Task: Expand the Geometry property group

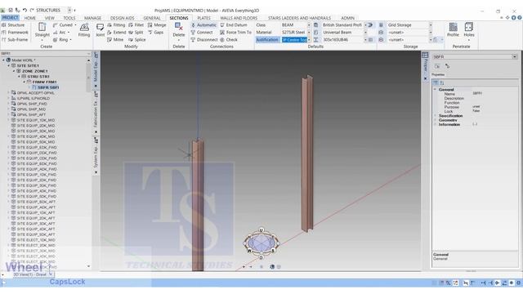Action: (435, 120)
